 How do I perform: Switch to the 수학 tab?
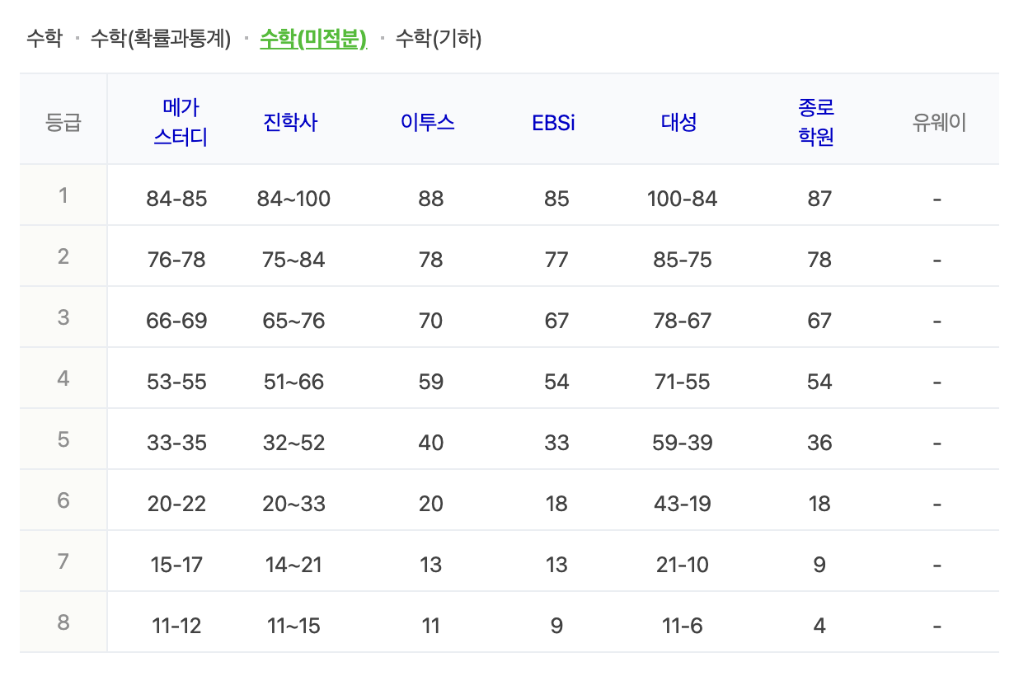pos(47,38)
